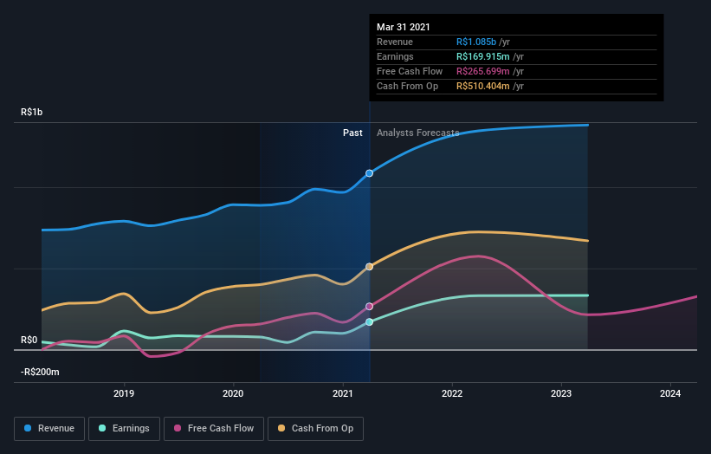Viewport: 711px width, 454px height.
Task: Click the blue Revenue data point marker
Action: tap(370, 173)
